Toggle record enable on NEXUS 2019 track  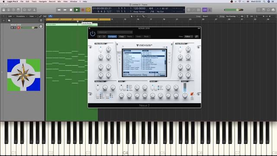click(18, 28)
